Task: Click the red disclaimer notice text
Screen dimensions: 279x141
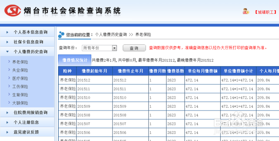Action: 208,48
